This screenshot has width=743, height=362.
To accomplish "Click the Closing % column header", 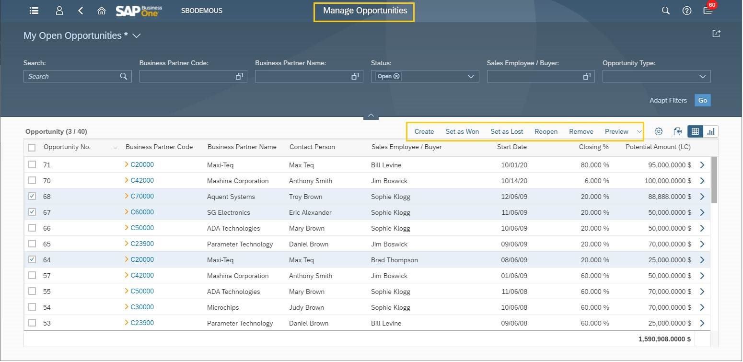I will click(593, 147).
